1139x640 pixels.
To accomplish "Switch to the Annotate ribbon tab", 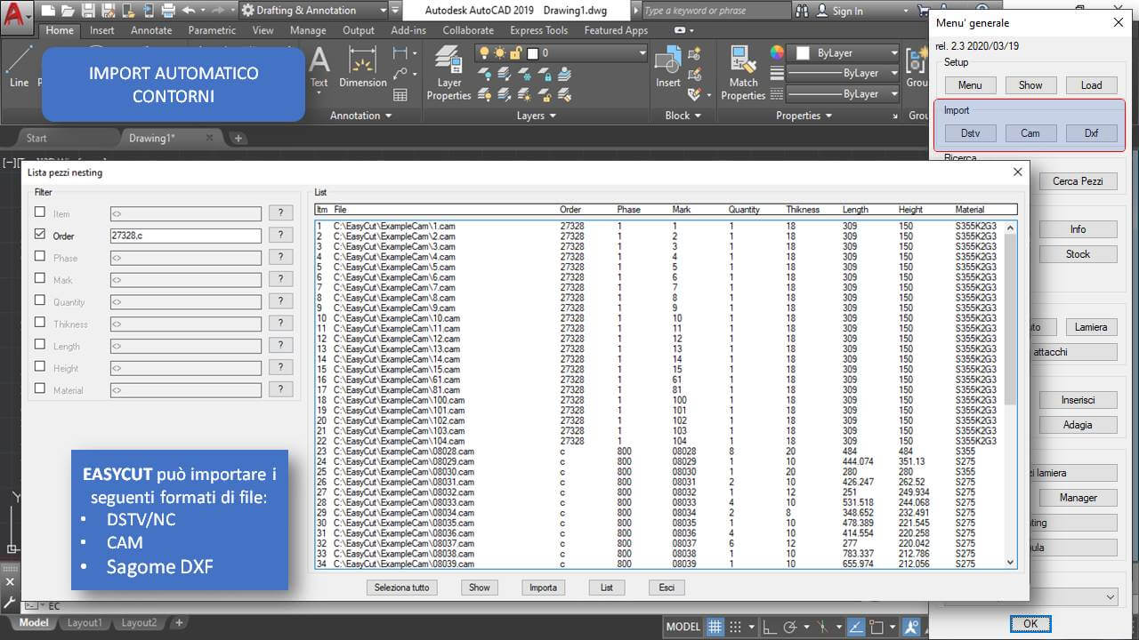I will click(151, 30).
